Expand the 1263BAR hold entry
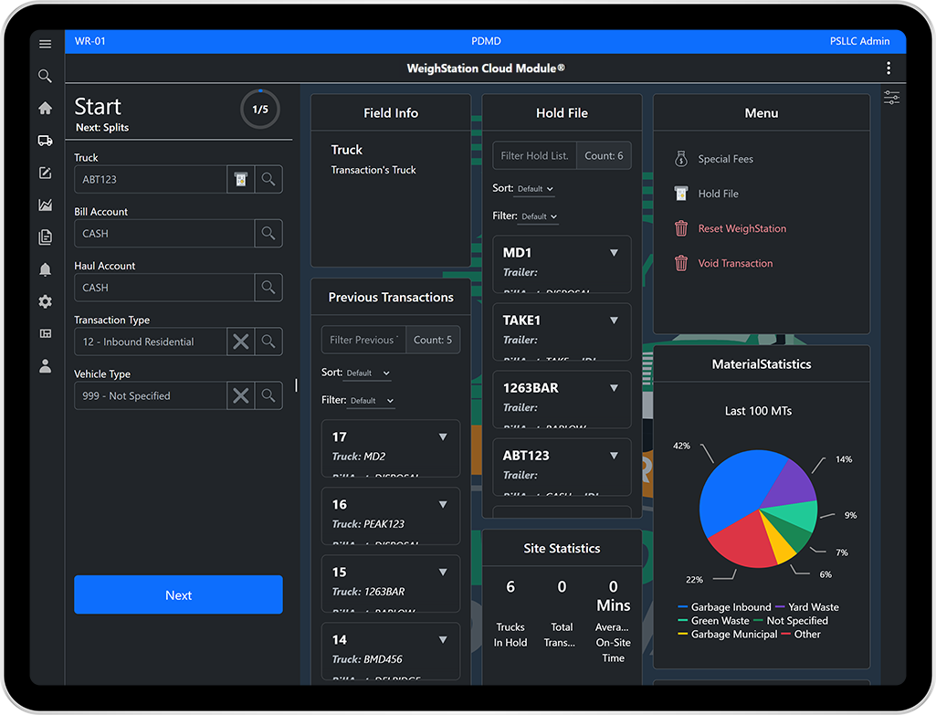The width and height of the screenshot is (936, 715). tap(614, 388)
